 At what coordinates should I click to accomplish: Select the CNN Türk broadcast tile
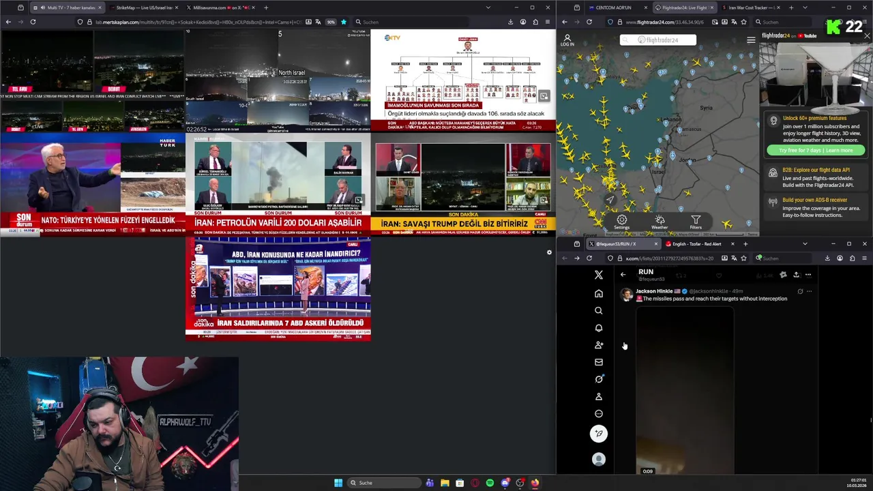(463, 184)
